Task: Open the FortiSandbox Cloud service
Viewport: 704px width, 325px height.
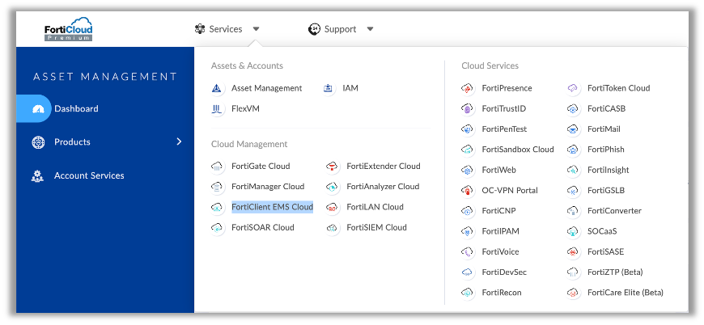Action: (518, 150)
